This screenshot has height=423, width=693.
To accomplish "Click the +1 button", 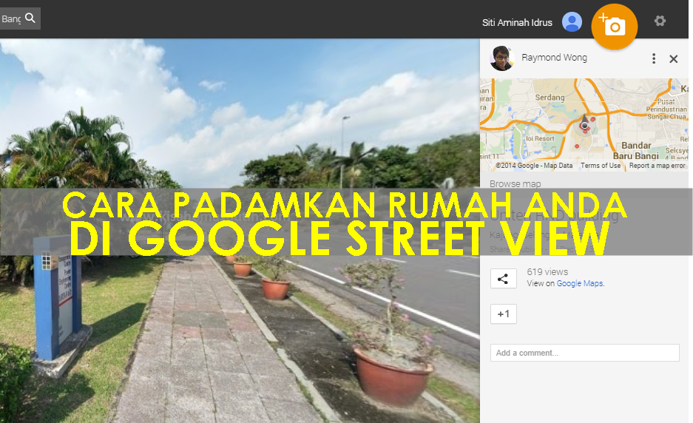I will tap(503, 314).
